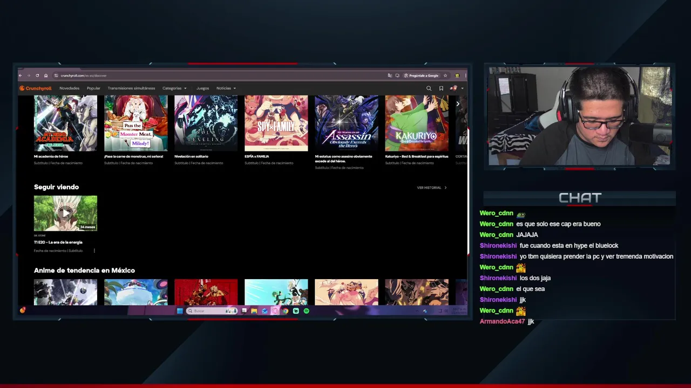This screenshot has width=691, height=388.
Task: Open Chrome from the taskbar
Action: [286, 311]
